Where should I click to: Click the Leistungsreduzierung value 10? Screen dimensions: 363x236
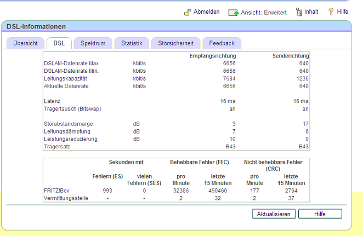pyautogui.click(x=232, y=139)
